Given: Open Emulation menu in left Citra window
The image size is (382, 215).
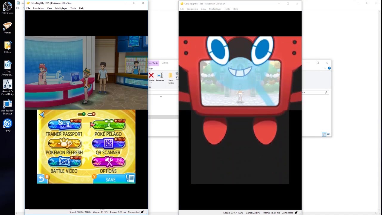Looking at the screenshot, I should (x=38, y=8).
